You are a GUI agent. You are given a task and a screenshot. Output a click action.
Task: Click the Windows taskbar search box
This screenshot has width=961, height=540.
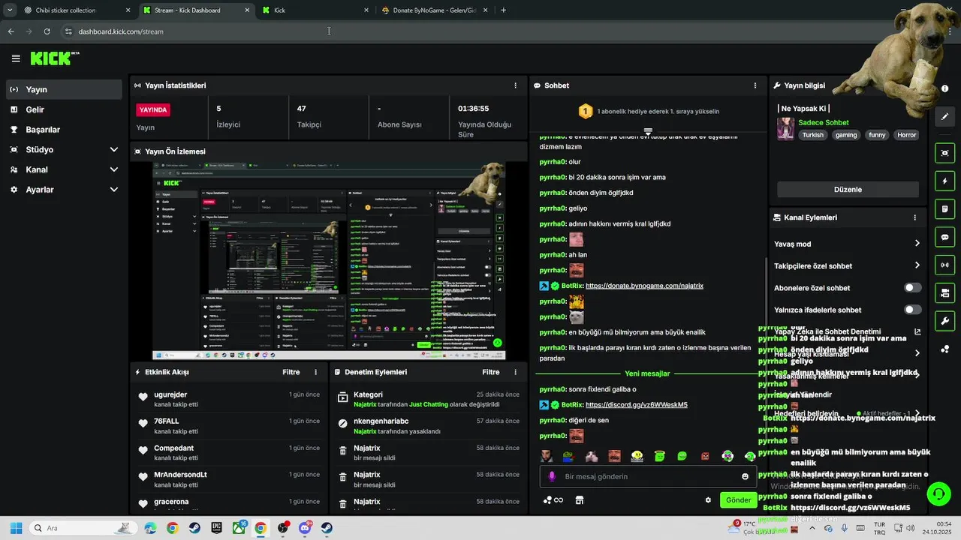84,528
